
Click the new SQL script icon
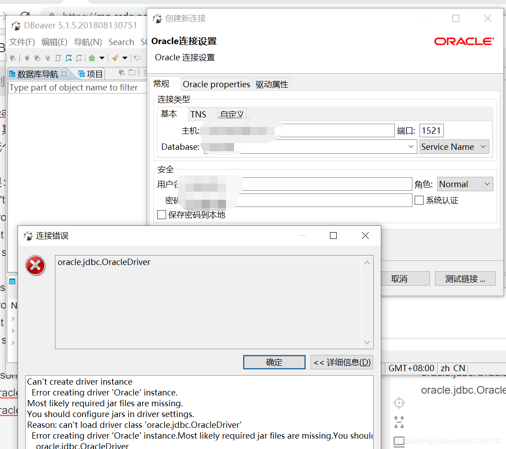point(78,58)
